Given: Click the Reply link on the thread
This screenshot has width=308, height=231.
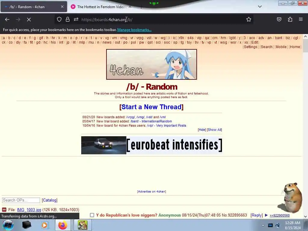Looking at the screenshot, I should 257,215.
